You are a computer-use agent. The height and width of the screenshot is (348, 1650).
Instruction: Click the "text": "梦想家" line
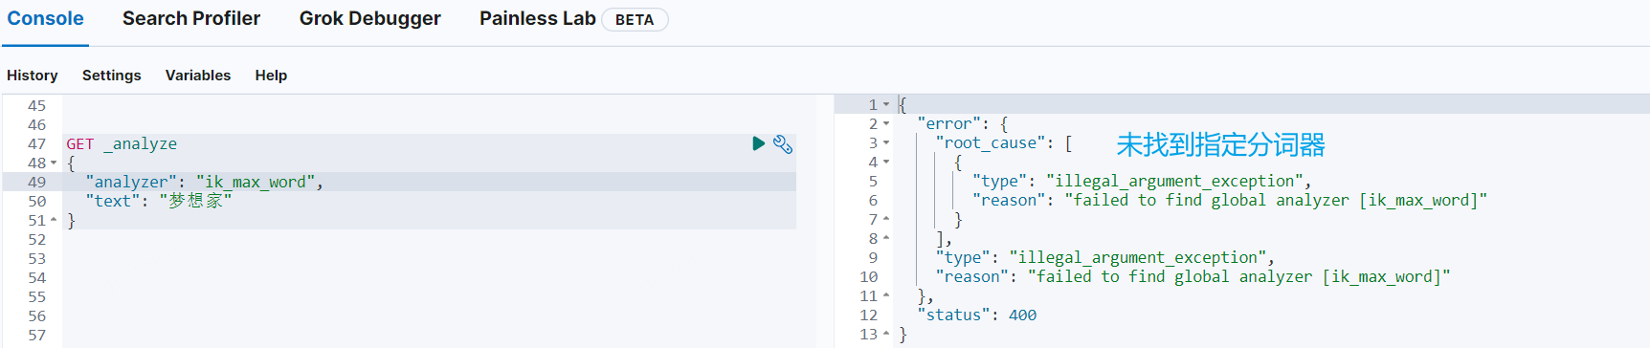[159, 201]
